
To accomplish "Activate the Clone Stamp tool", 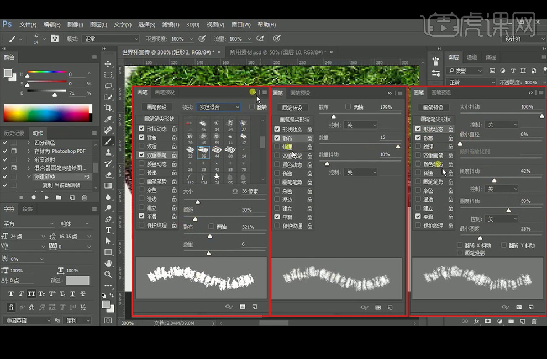I will coord(108,153).
